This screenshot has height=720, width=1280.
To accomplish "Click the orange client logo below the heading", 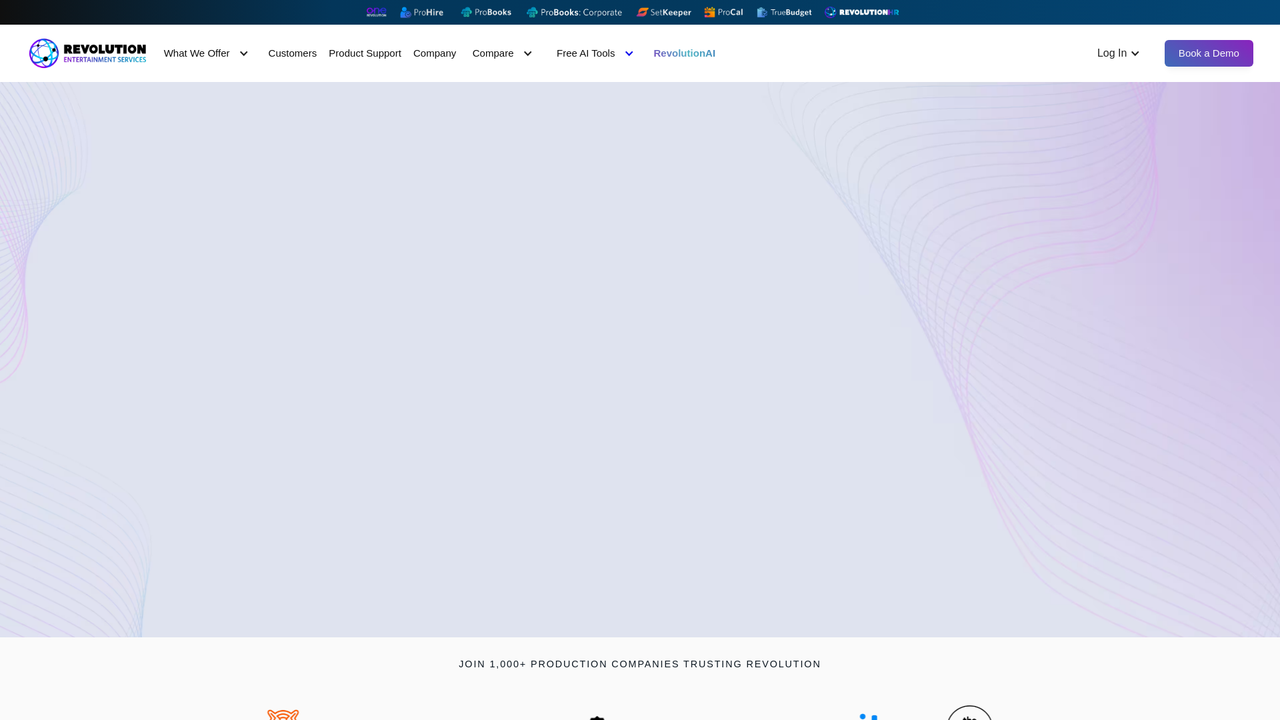I will pyautogui.click(x=283, y=715).
